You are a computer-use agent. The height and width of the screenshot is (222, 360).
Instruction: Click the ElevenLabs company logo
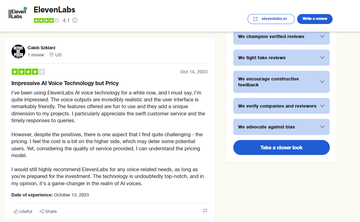pos(17,14)
